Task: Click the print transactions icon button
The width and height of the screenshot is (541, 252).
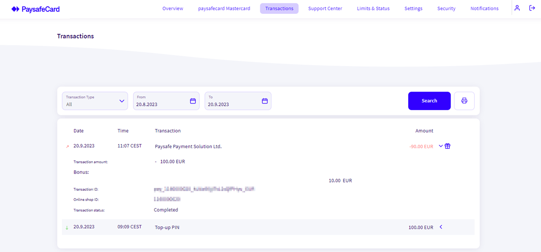Action: pos(464,101)
